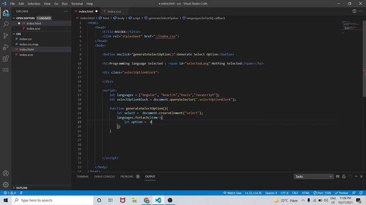Open the Source Control view
The image size is (366, 205).
[x=6, y=35]
